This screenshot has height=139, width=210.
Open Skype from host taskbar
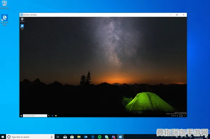coord(107,137)
